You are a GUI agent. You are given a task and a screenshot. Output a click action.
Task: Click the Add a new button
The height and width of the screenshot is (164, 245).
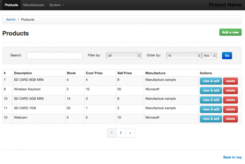coord(230,32)
